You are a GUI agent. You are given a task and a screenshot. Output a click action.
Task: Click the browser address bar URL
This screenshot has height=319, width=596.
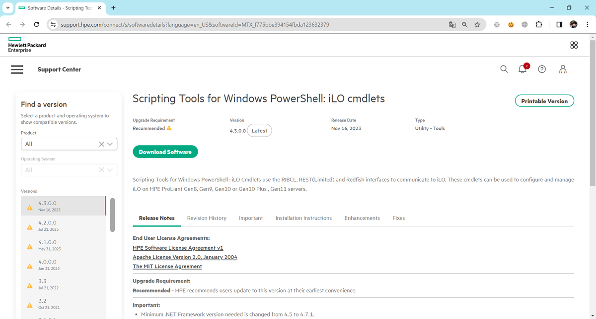pyautogui.click(x=195, y=24)
